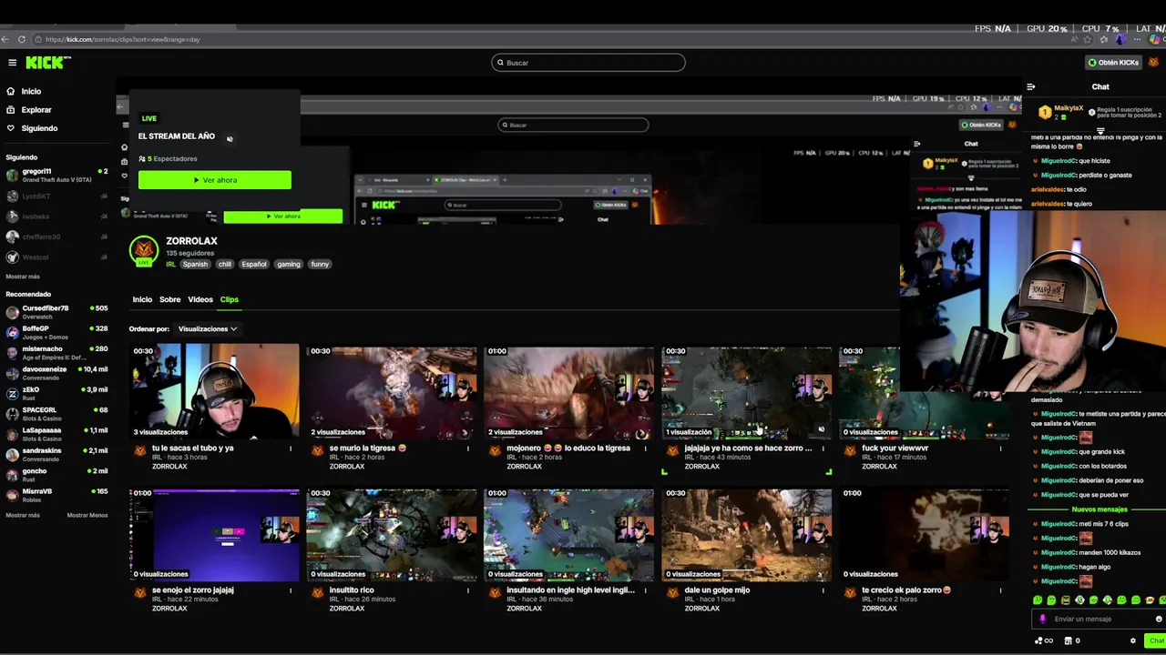Image resolution: width=1166 pixels, height=655 pixels.
Task: Open chat settings gear icon
Action: point(1133,640)
